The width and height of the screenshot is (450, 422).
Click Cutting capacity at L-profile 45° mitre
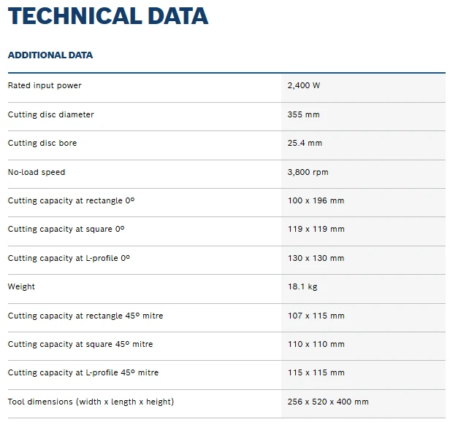coord(83,372)
